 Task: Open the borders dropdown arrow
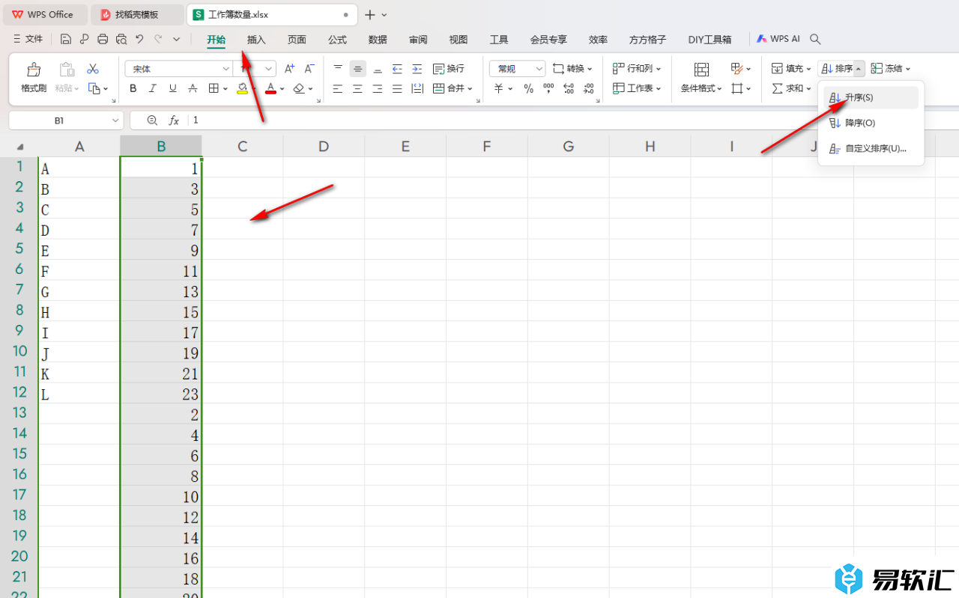click(226, 88)
